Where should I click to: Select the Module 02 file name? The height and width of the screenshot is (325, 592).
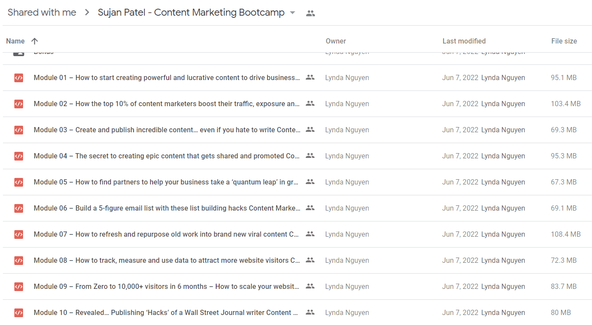[167, 104]
